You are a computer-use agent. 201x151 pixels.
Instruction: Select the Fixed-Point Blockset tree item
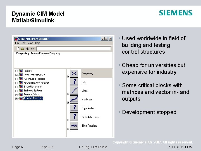pyautogui.click(x=34, y=75)
